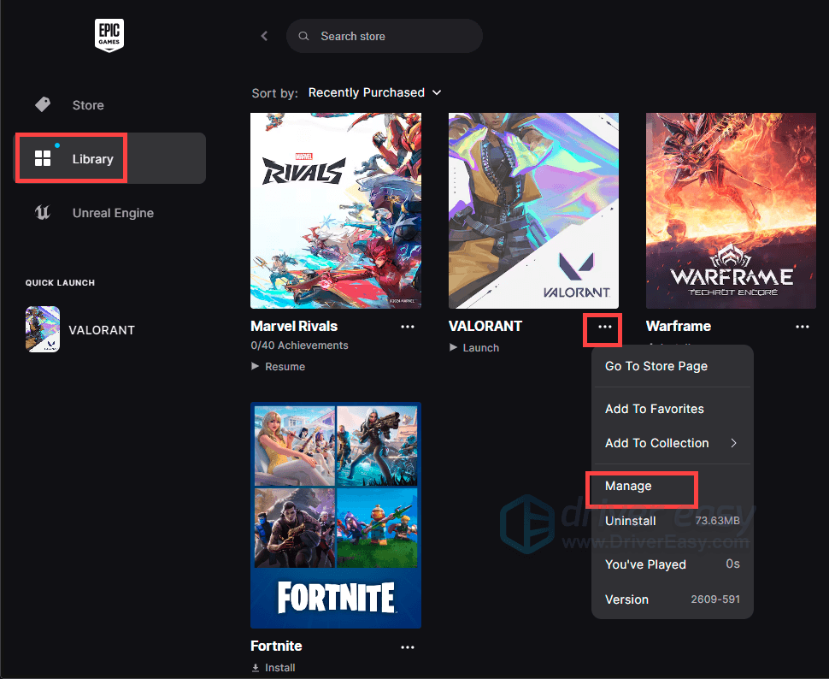Open VALORANT from Quick Launch
This screenshot has width=829, height=679.
[101, 330]
